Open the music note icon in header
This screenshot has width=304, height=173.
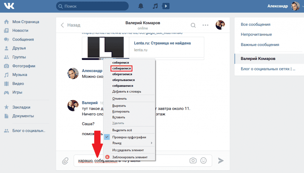155,6
